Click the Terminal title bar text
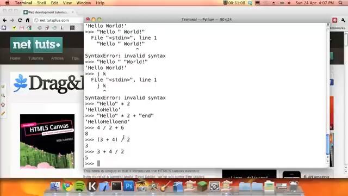Image resolution: width=348 pixels, height=196 pixels. click(207, 20)
